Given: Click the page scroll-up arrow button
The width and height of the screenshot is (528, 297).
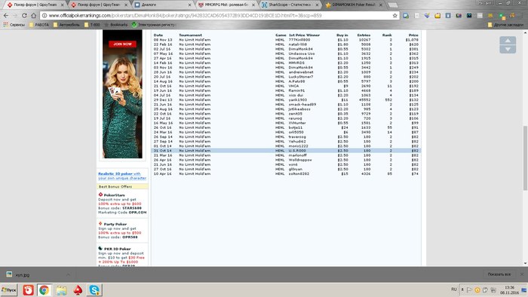Looking at the screenshot, I should 508,41.
